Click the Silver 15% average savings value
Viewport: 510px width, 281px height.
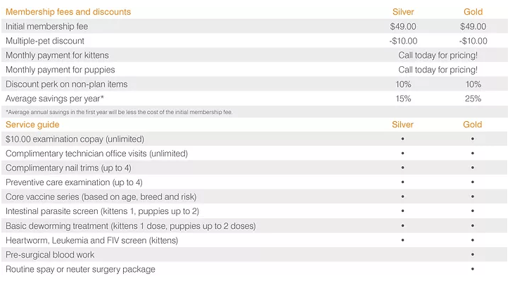tap(403, 99)
